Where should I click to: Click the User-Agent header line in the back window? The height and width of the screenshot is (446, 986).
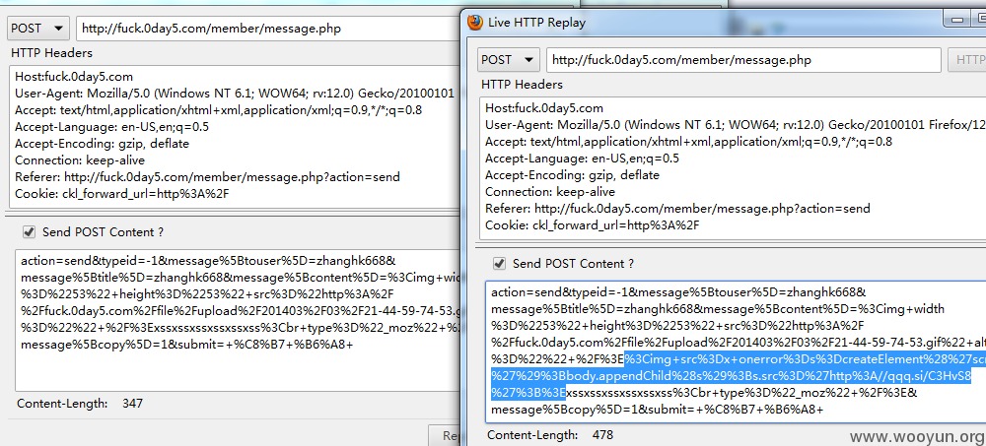click(237, 93)
